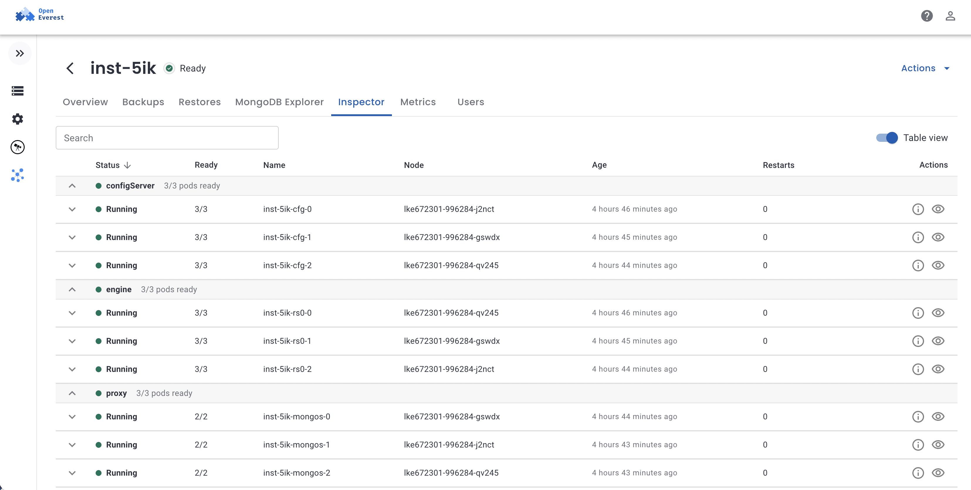Show info for inst-5ik-cfg-0
Viewport: 971px width, 490px height.
(x=918, y=209)
